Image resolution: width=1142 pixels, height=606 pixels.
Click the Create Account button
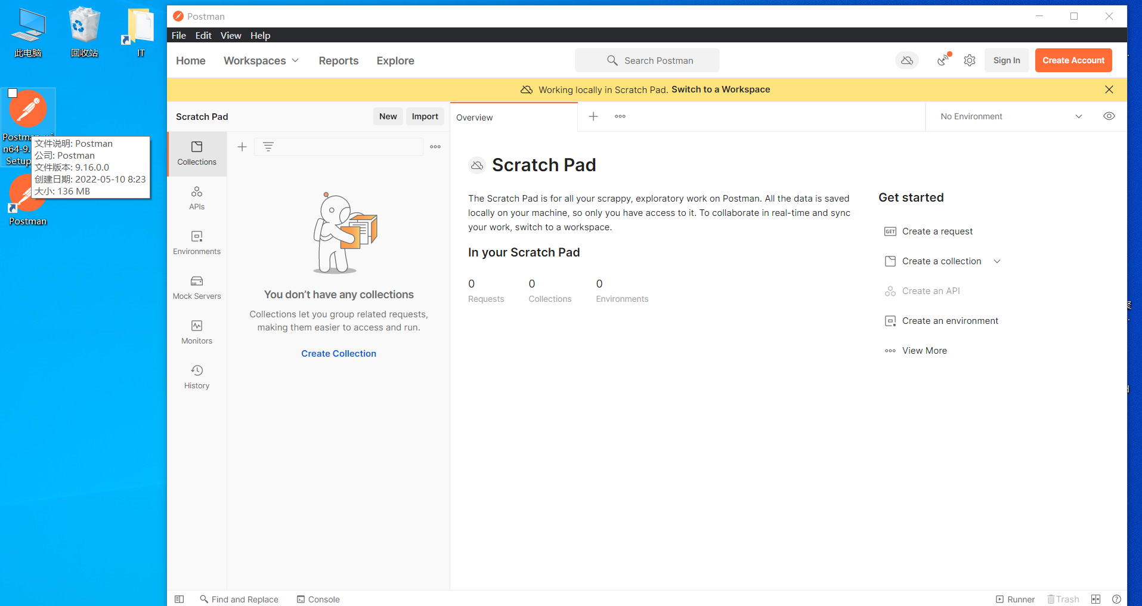[x=1073, y=60]
